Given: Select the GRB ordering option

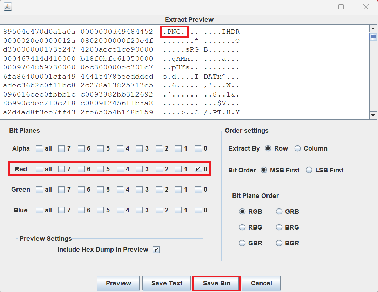Looking at the screenshot, I should point(279,211).
